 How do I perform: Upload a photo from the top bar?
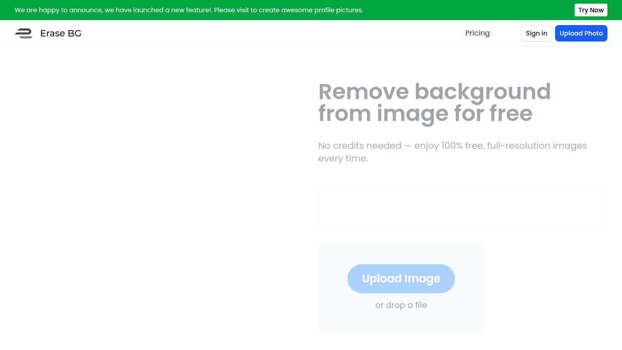pos(581,33)
